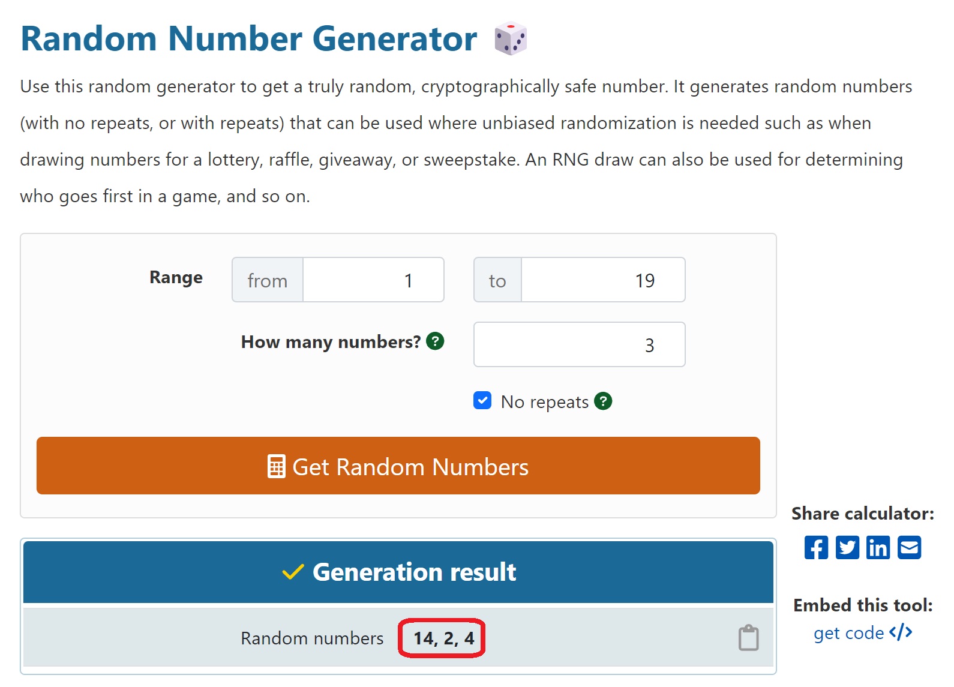Click the Random Number Generator title

[x=248, y=39]
